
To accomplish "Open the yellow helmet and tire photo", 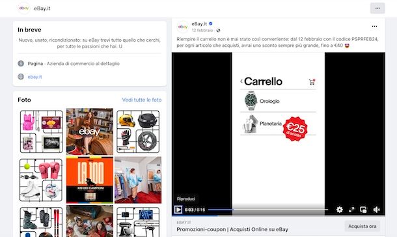I will coord(138,132).
